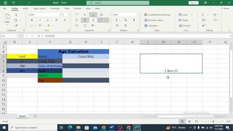
Task: Switch to the Page Layout tab
Action: coord(39,8)
